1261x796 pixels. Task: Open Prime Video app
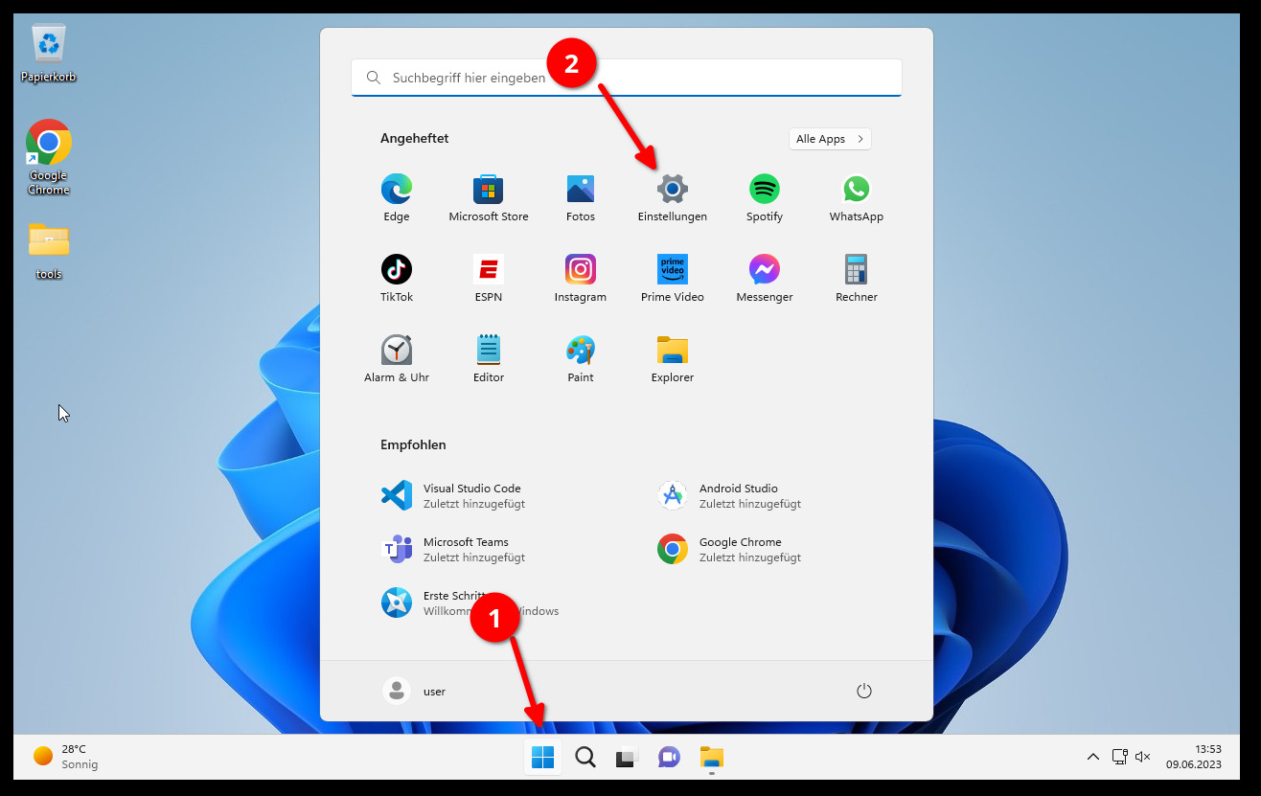[673, 279]
